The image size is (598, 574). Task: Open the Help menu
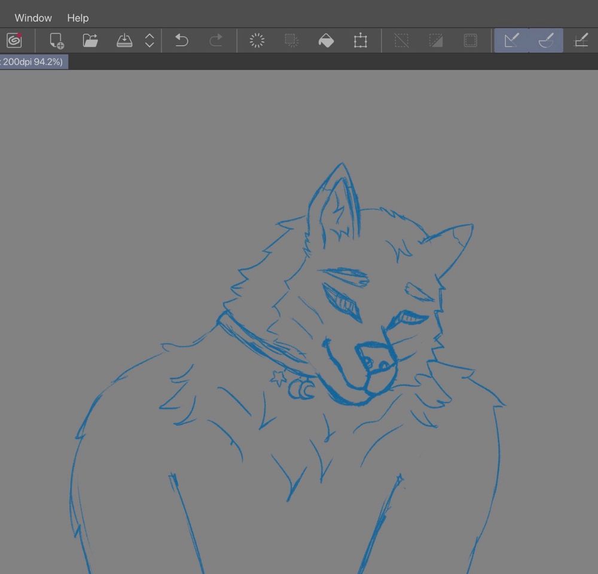78,18
